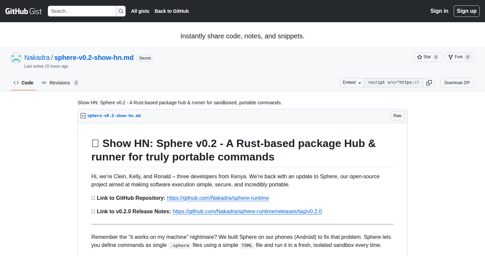Open the v0.2.0 release notes link
Viewport: 485px width, 256px height.
[247, 212]
